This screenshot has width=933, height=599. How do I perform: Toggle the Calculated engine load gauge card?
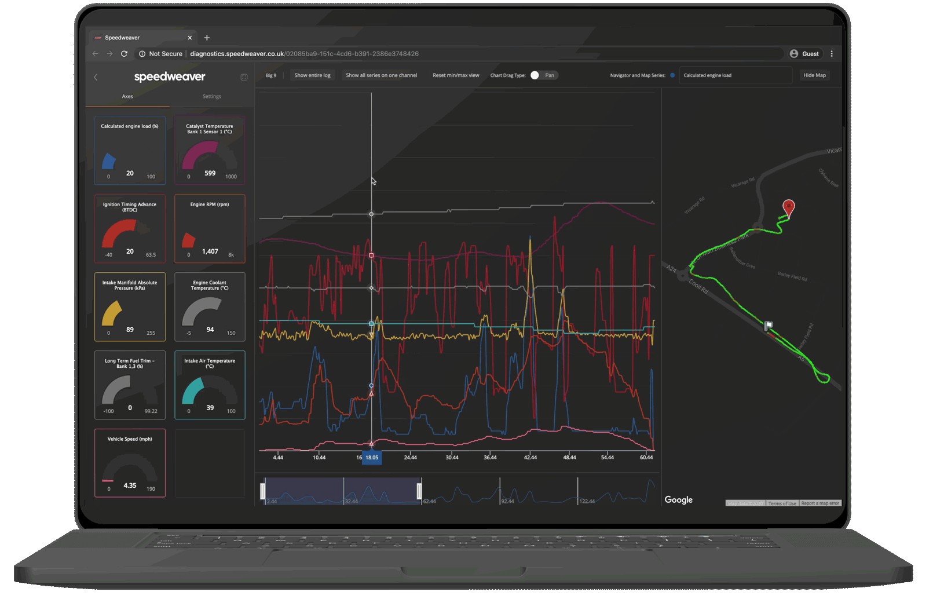coord(130,150)
